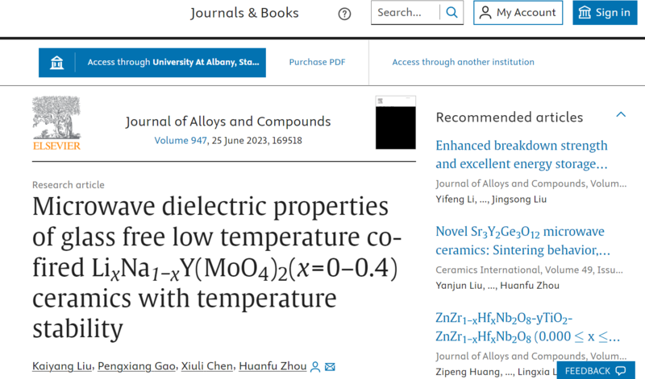Open the FEEDBACK button
This screenshot has width=645, height=379.
(596, 371)
